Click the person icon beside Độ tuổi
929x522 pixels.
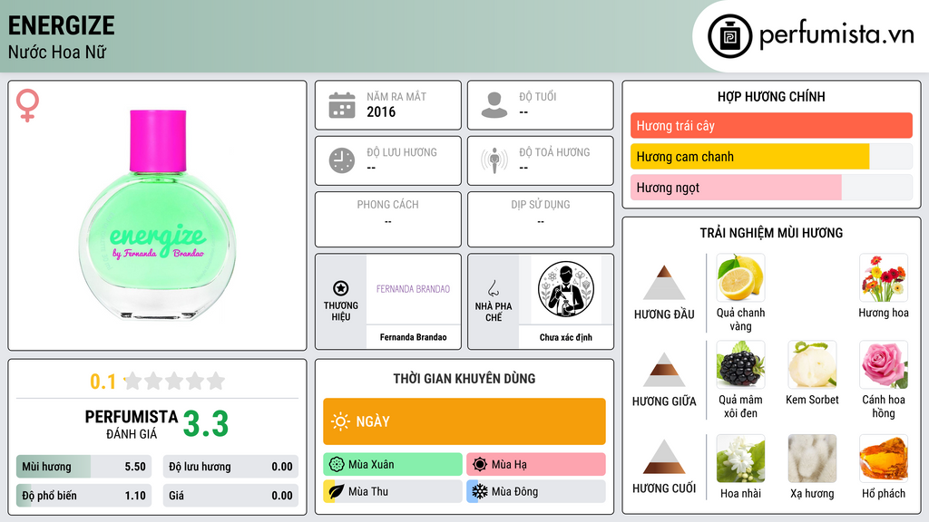[494, 105]
